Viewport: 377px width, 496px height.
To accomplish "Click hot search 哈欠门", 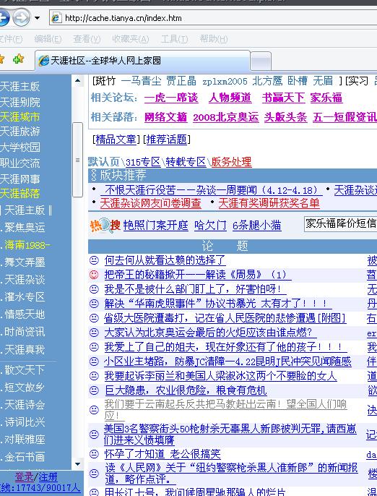I will tap(210, 226).
